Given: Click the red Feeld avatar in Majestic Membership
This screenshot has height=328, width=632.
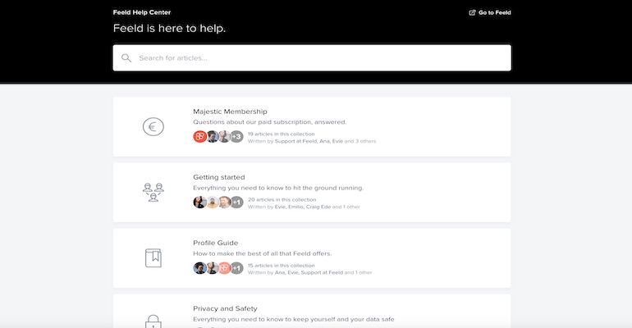Looking at the screenshot, I should click(x=200, y=137).
